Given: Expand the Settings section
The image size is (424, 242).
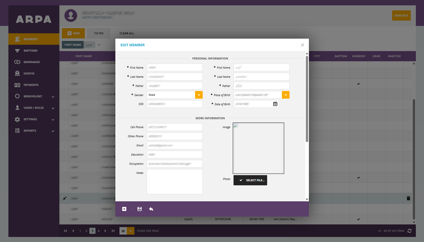Looking at the screenshot, I should pyautogui.click(x=30, y=119).
